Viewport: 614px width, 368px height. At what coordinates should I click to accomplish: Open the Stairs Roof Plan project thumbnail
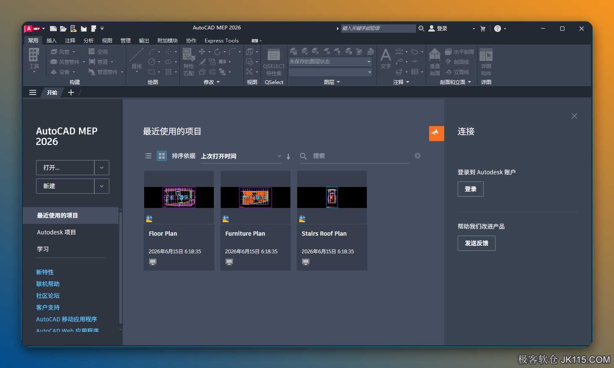click(x=332, y=197)
